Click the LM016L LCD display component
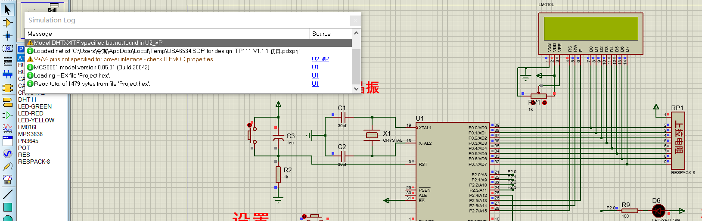Image resolution: width=702 pixels, height=221 pixels. coord(590,33)
